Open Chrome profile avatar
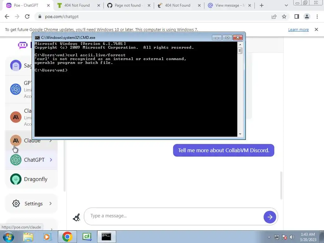 pos(307,16)
